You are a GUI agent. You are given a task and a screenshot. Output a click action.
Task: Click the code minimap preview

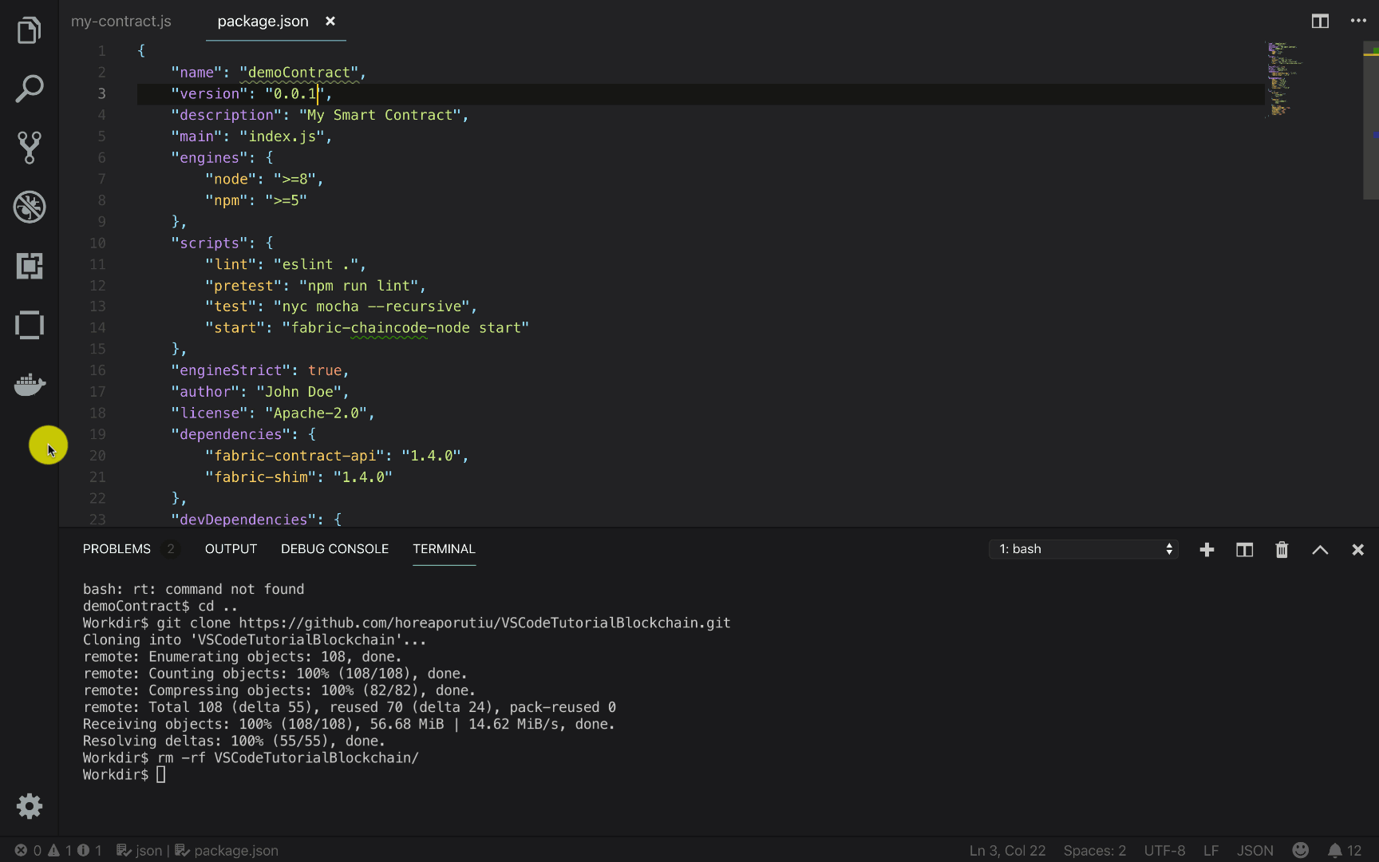coord(1283,78)
